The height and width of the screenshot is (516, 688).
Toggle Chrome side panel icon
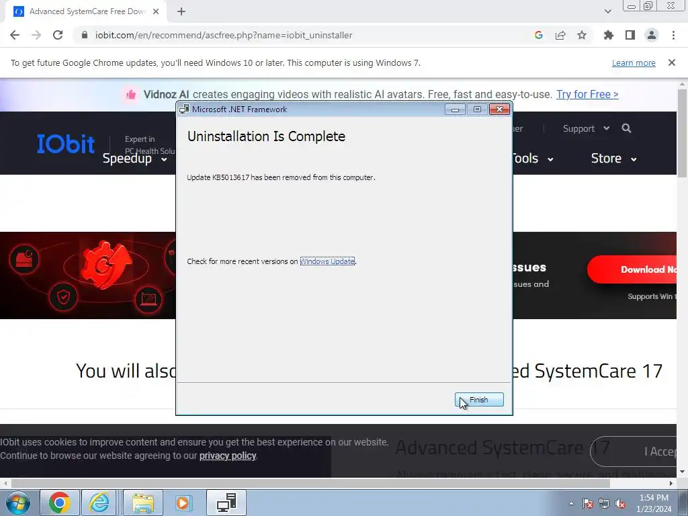coord(630,35)
